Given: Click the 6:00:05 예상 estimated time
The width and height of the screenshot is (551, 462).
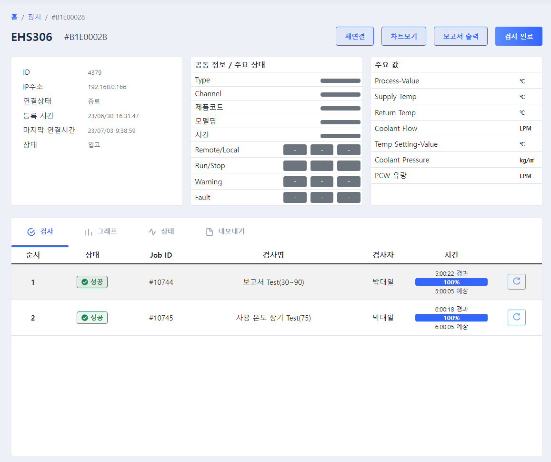Looking at the screenshot, I should click(x=451, y=327).
